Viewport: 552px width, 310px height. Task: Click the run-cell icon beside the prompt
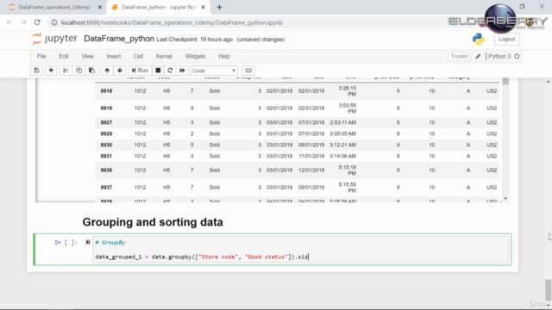point(88,242)
